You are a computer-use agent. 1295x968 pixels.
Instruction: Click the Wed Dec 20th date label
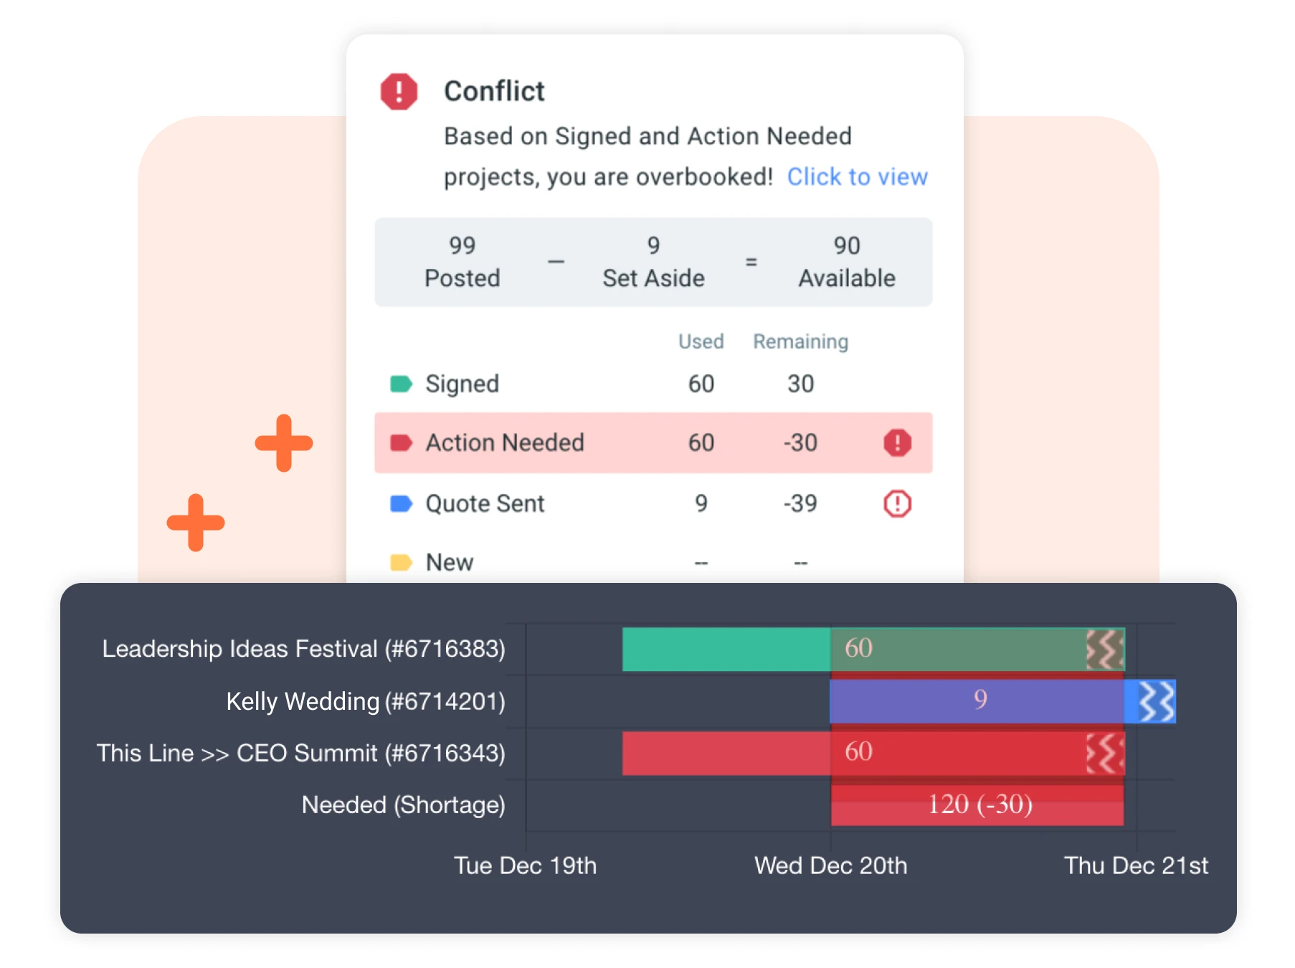(830, 866)
